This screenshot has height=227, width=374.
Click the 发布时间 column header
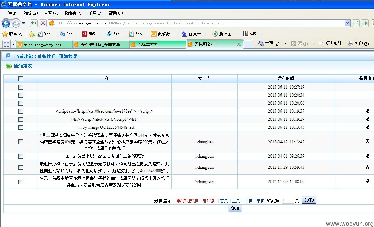point(286,78)
